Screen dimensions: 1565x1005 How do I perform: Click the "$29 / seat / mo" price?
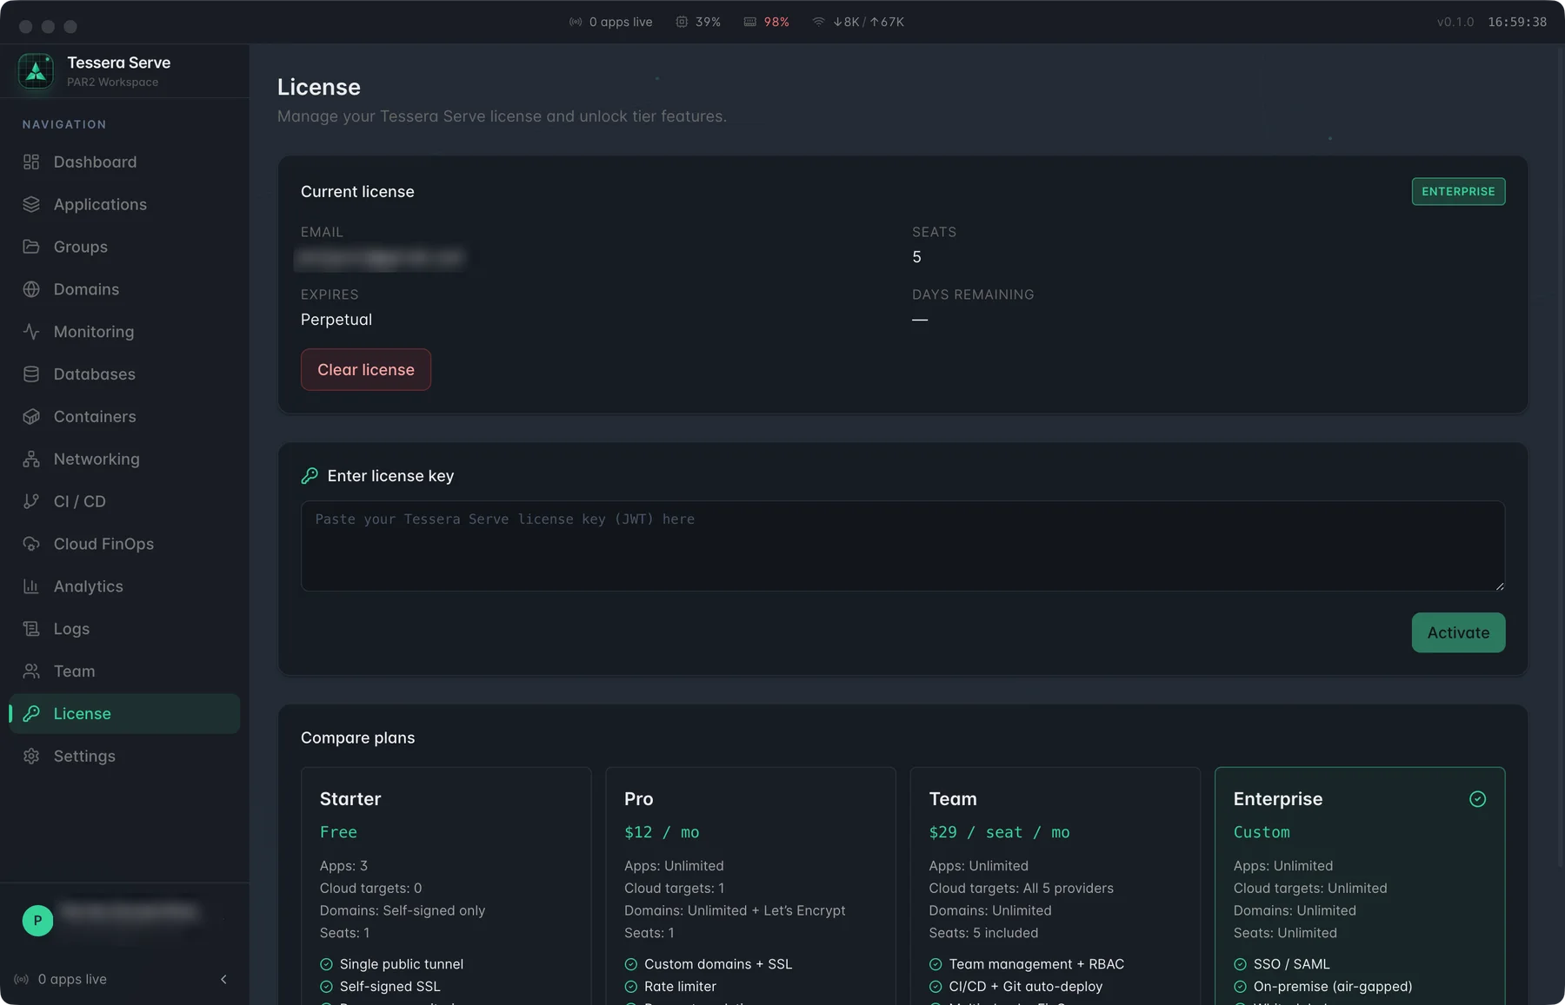(x=999, y=832)
